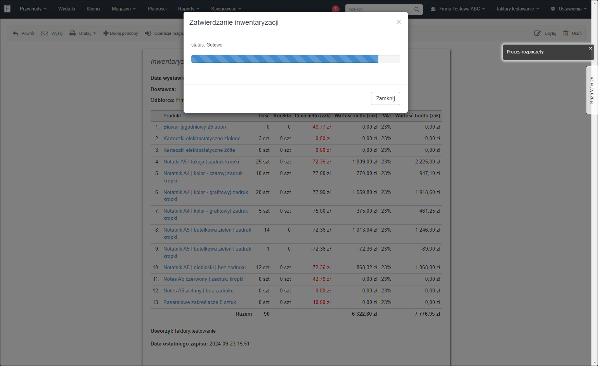Viewport: 598px width, 366px height.
Task: Open the red notification badge
Action: [x=336, y=9]
